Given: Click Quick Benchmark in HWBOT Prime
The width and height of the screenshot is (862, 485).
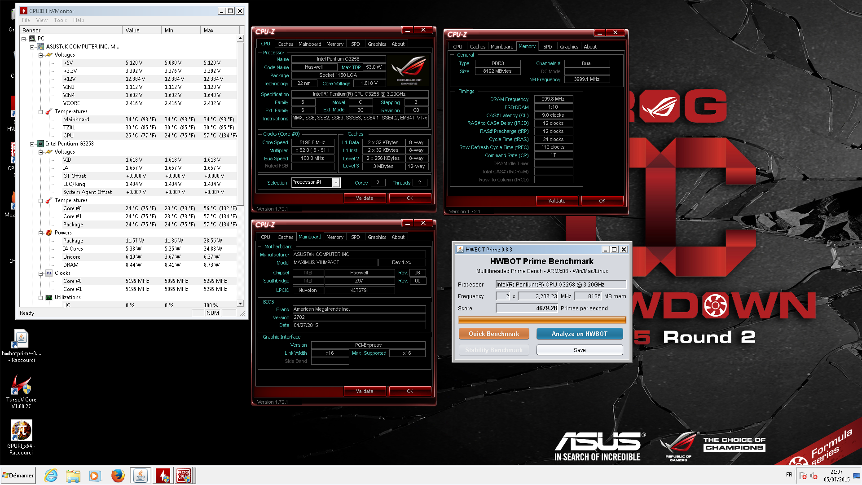Looking at the screenshot, I should click(494, 334).
